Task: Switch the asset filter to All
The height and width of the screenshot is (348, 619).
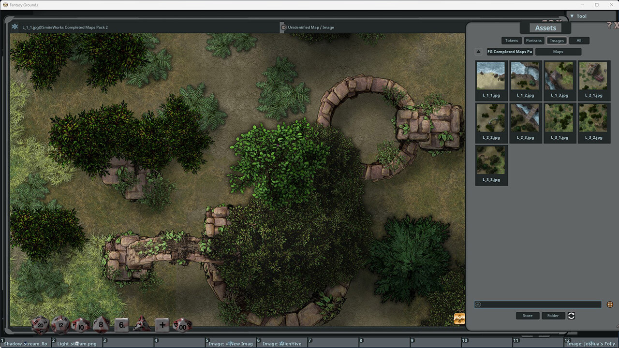Action: click(x=579, y=41)
